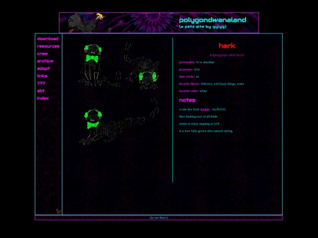Click the 'favorite flavor' info line
This screenshot has width=318, height=238.
pos(211,84)
